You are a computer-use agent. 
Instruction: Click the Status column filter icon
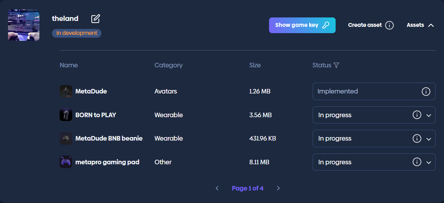[336, 65]
